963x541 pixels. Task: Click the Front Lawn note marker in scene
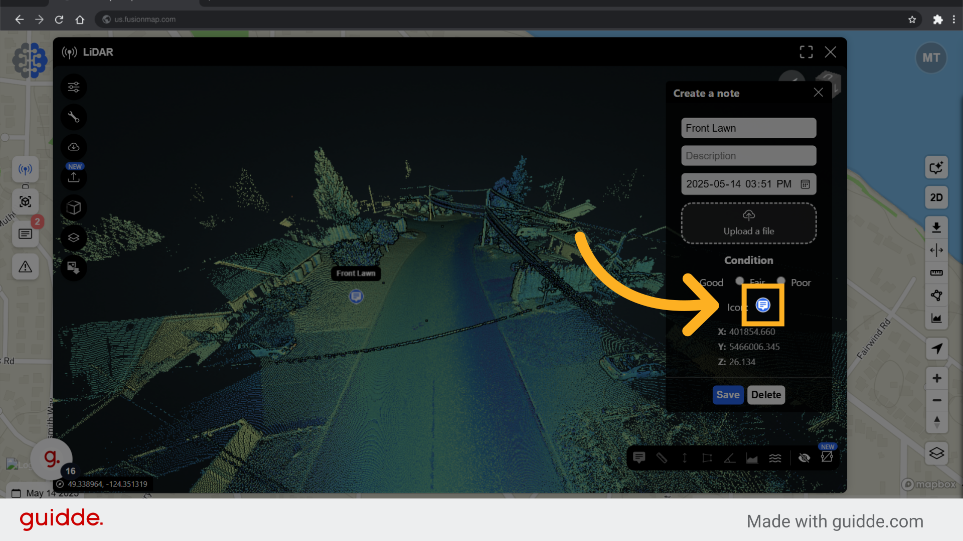[356, 297]
